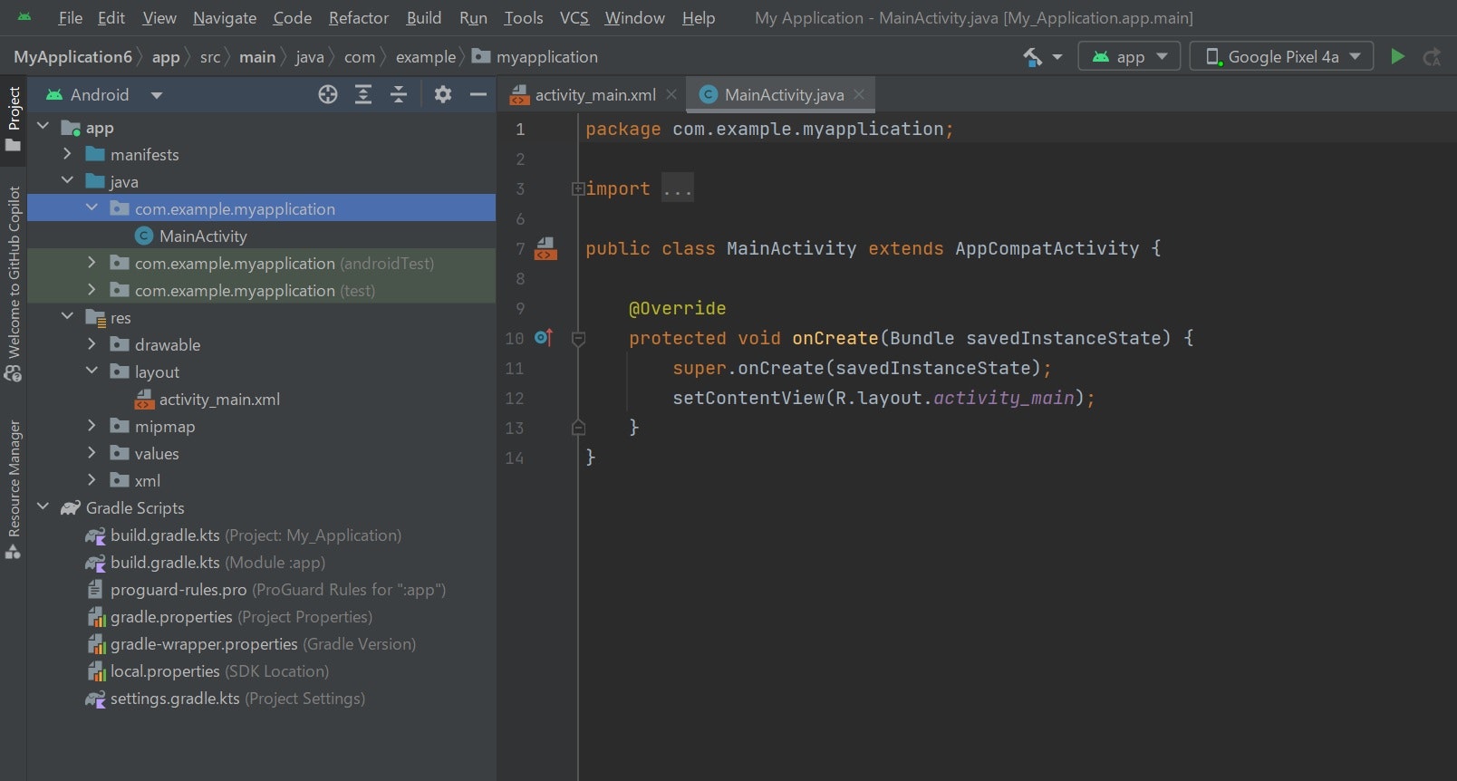Screen dimensions: 1457x781
Task: Hide the Project panel with minus icon
Action: click(478, 95)
